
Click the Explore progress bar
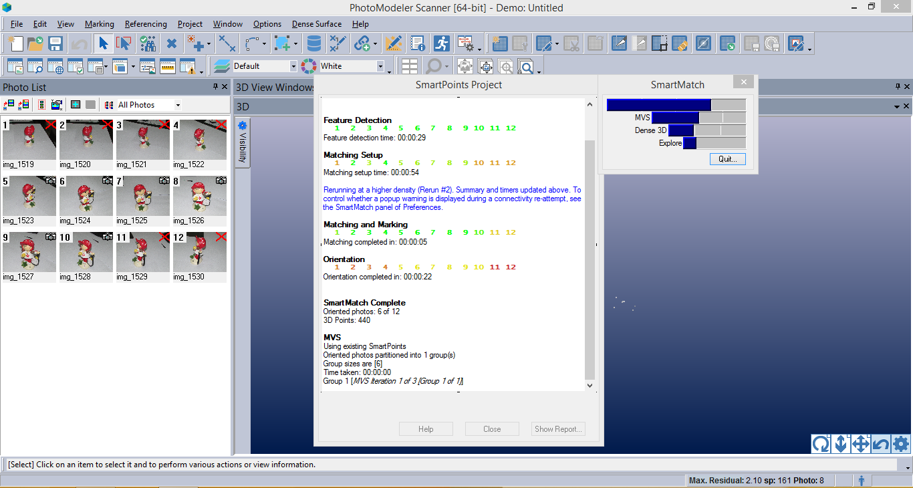pos(714,143)
